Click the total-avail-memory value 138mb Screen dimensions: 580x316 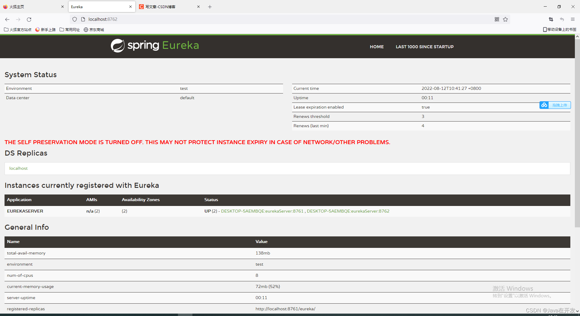[263, 253]
